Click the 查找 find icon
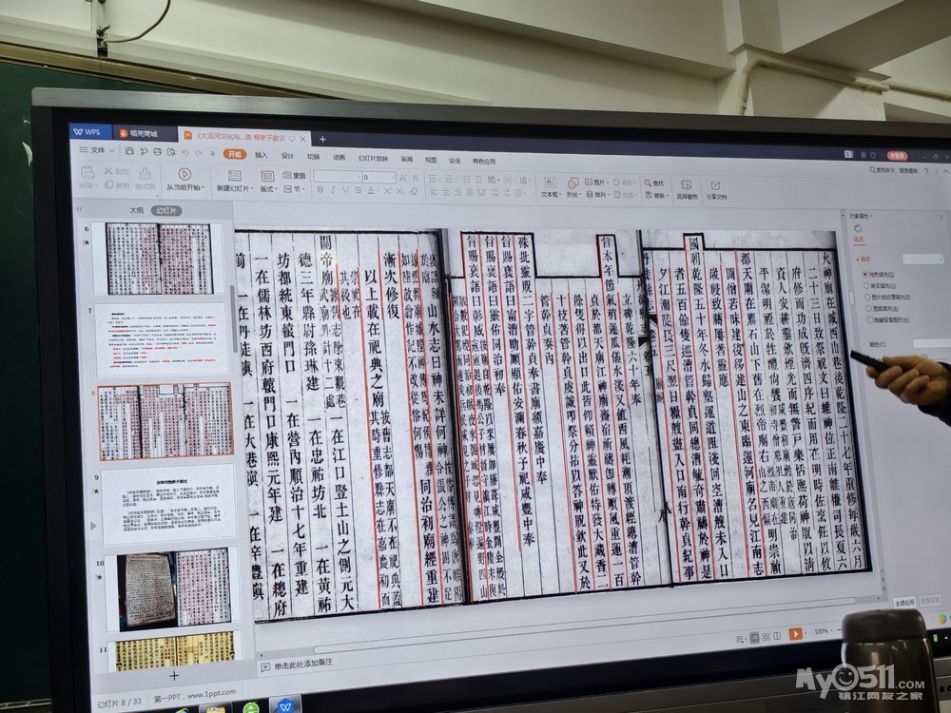951x713 pixels. pyautogui.click(x=655, y=183)
